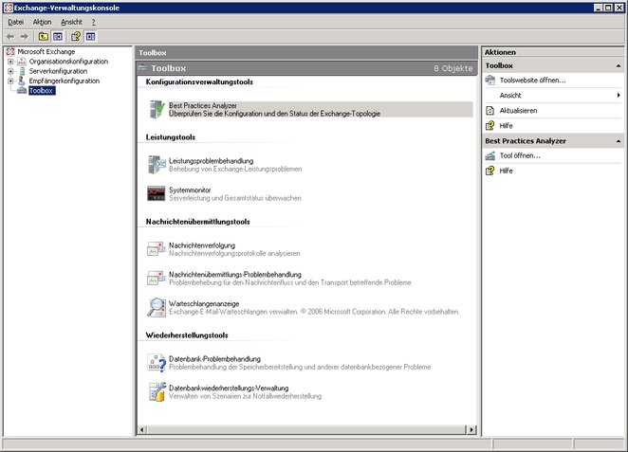Click the horizontal scrollbar left arrow
Screen dimensions: 628x452
click(141, 430)
